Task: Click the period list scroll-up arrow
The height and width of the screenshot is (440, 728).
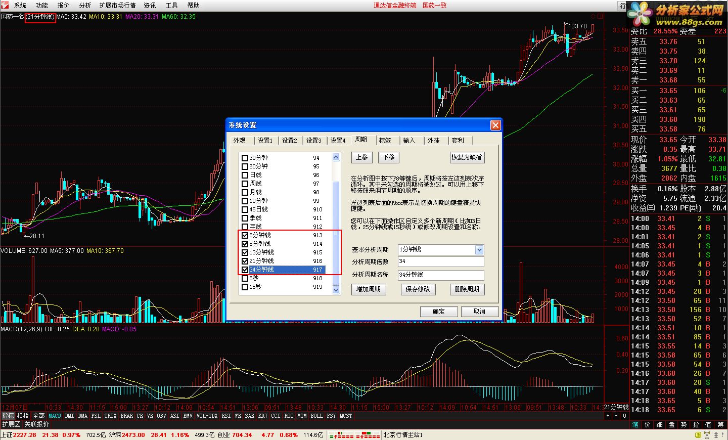Action: [336, 157]
